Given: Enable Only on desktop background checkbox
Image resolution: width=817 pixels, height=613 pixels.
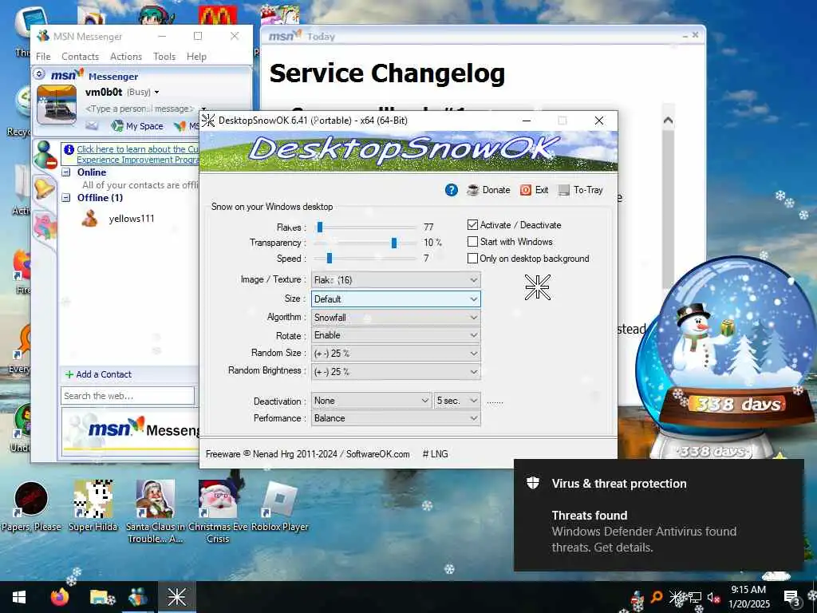Looking at the screenshot, I should coord(528,258).
